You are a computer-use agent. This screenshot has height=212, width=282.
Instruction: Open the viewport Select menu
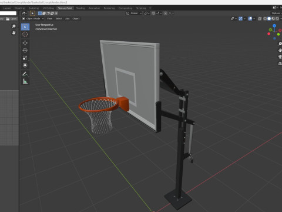[59, 19]
